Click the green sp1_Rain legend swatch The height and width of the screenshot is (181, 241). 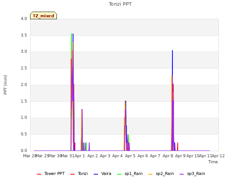[x=119, y=174]
